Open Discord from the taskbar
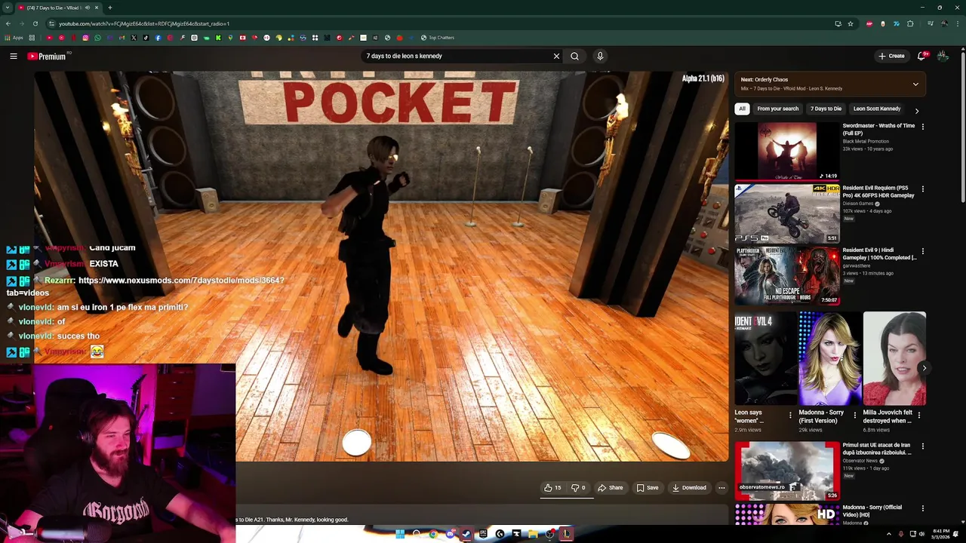This screenshot has height=543, width=966. (x=451, y=534)
